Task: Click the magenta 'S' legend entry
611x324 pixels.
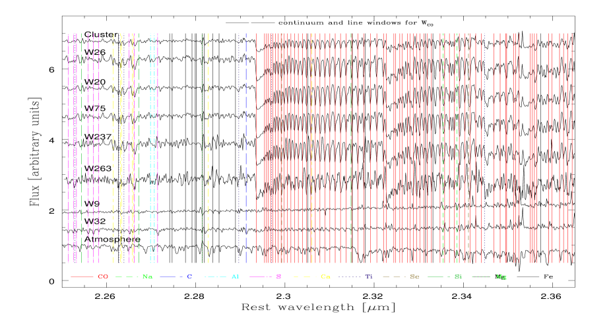Action: pos(278,277)
